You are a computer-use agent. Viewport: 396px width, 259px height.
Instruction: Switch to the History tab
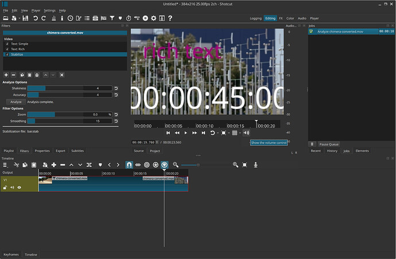point(332,151)
